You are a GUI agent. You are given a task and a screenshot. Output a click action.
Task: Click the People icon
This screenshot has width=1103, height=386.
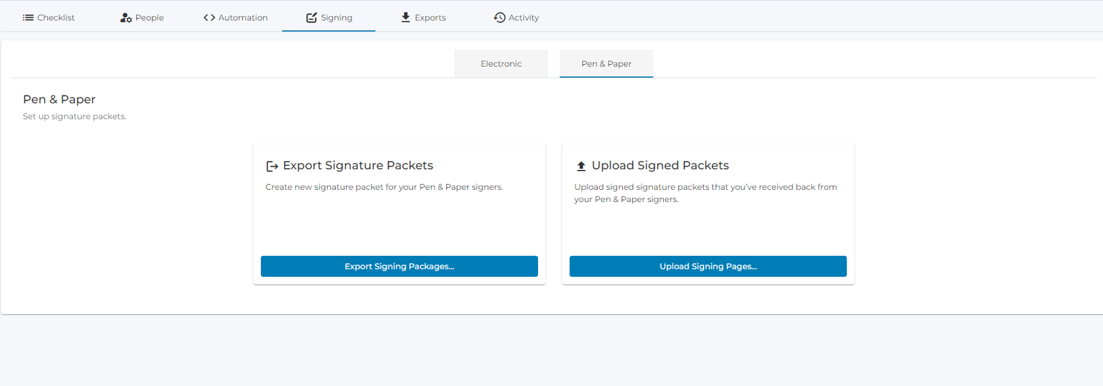tap(124, 17)
